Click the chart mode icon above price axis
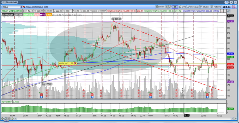This screenshot has width=239, height=123. click(228, 11)
